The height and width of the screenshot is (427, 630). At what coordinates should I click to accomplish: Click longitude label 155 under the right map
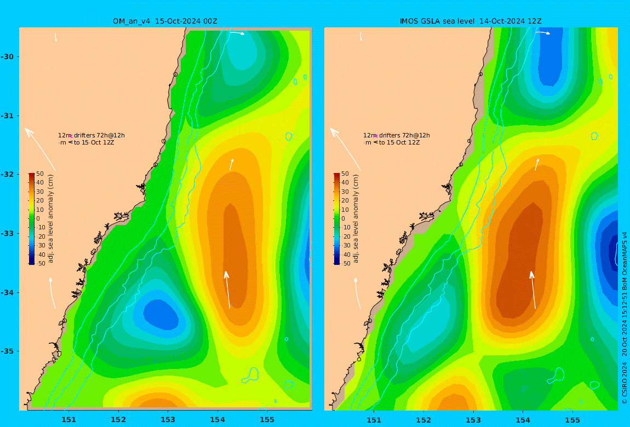coord(572,419)
